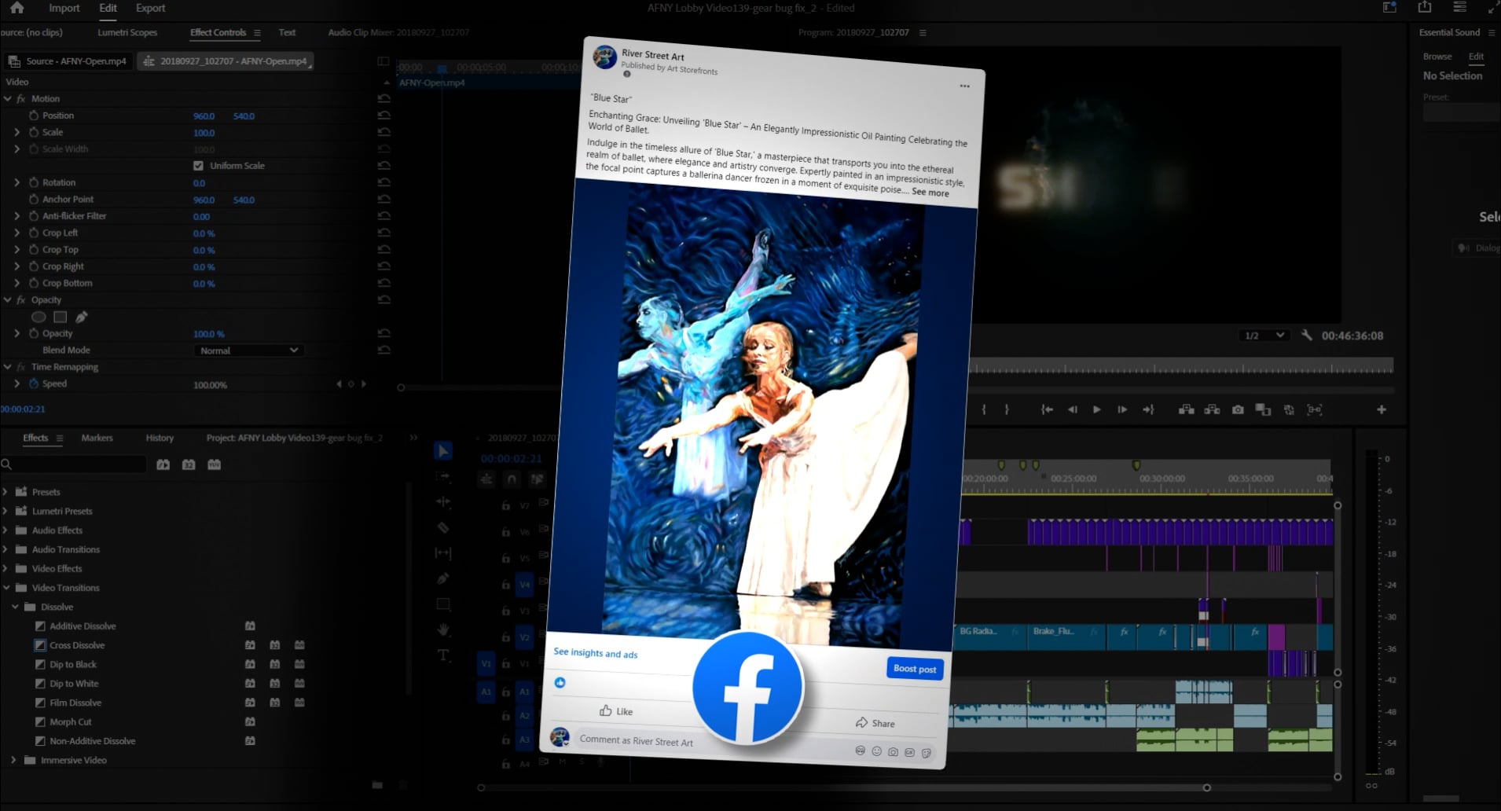Open the playback resolution 1/2 dropdown
Viewport: 1501px width, 811px height.
click(x=1263, y=336)
